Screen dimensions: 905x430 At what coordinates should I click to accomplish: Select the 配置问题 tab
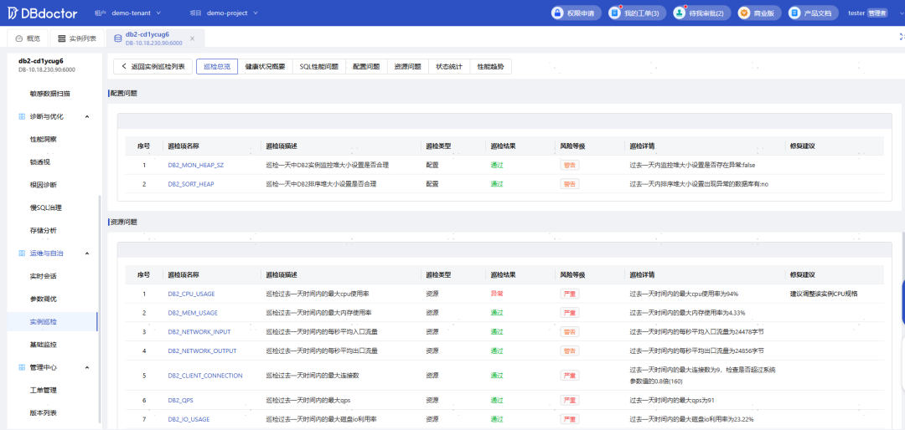[x=366, y=67]
